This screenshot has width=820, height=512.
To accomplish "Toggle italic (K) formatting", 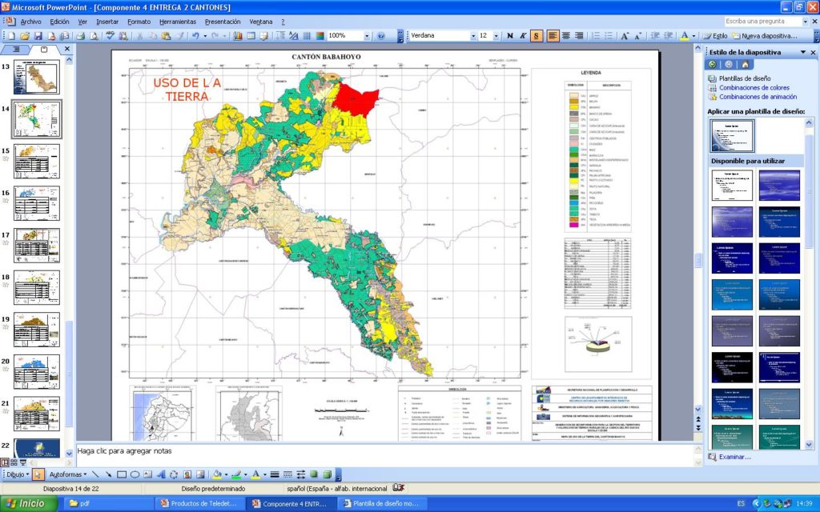I will (522, 36).
